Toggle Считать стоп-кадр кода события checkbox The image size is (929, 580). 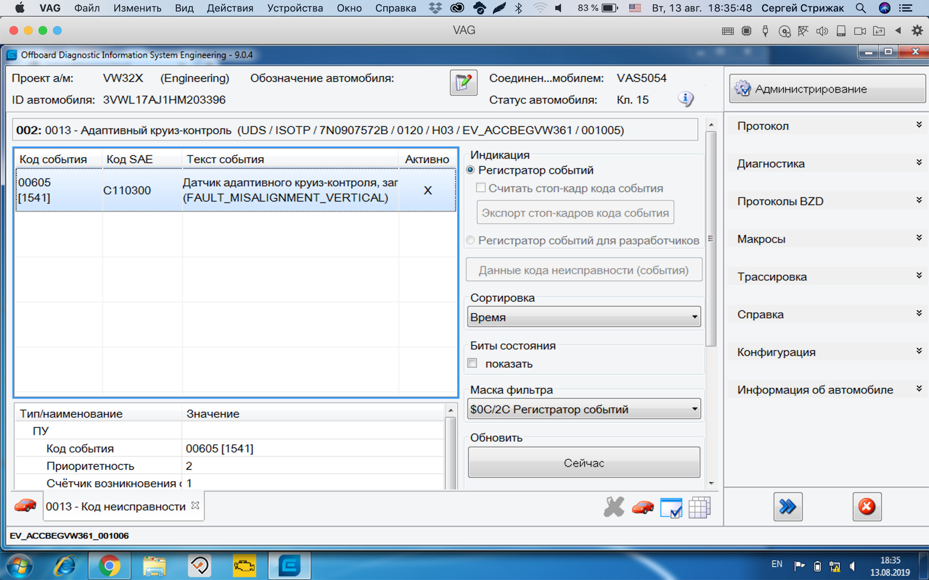point(480,188)
